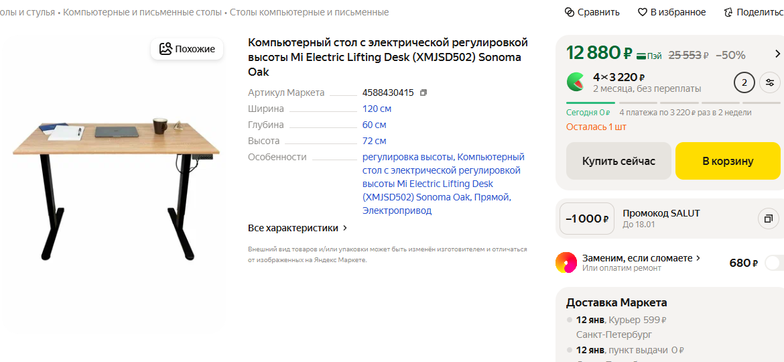The width and height of the screenshot is (784, 362).
Task: Copy the Market article number
Action: click(423, 93)
